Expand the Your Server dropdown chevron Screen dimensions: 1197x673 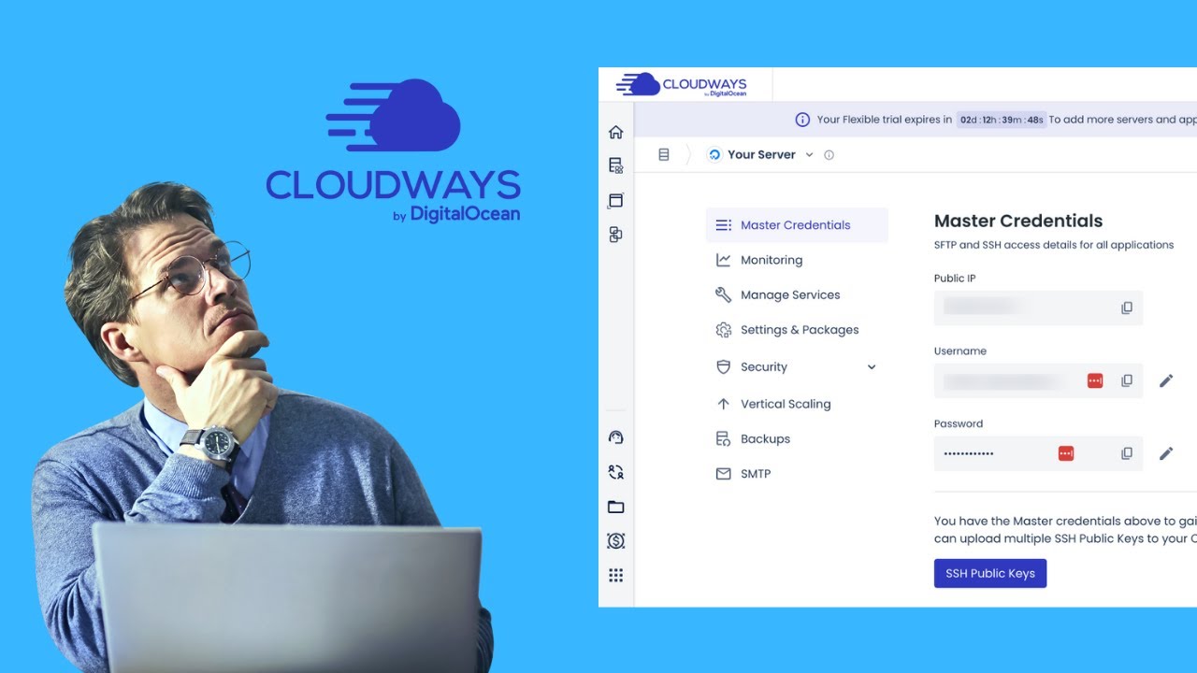pos(810,155)
